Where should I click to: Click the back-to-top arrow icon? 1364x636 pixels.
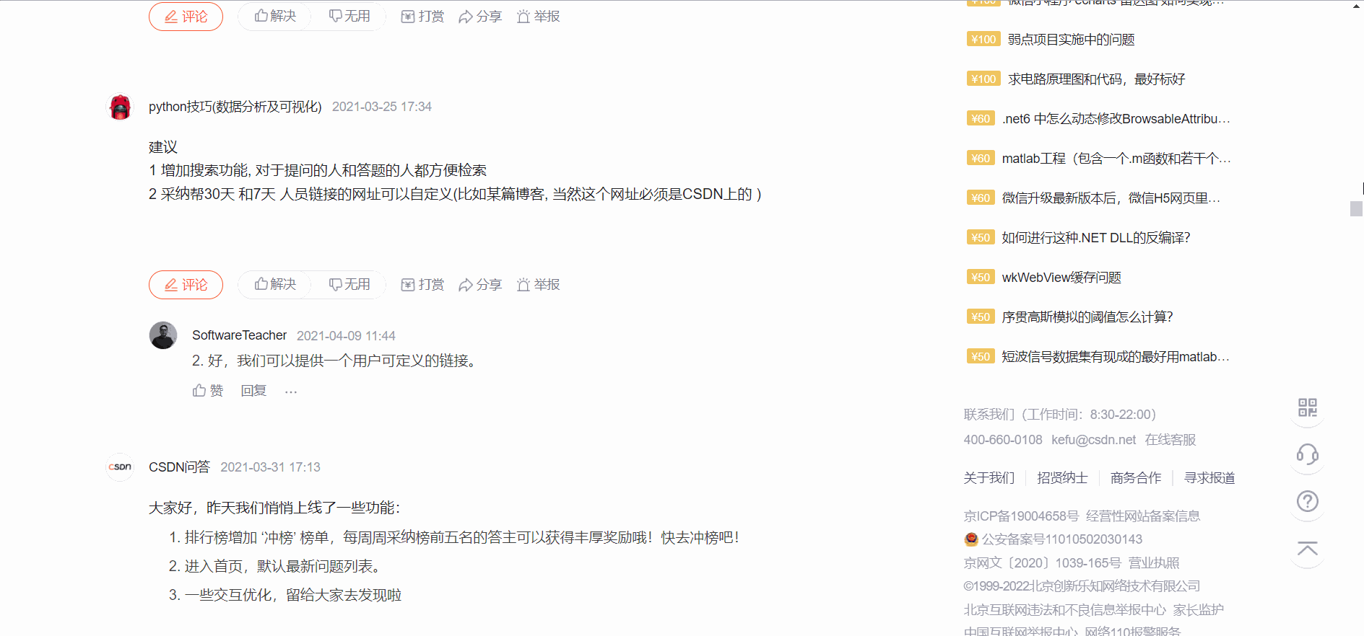(1307, 549)
